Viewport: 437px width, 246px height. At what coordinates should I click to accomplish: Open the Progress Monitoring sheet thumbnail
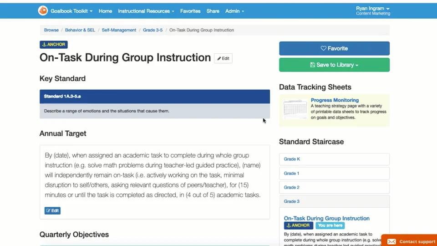tap(295, 109)
